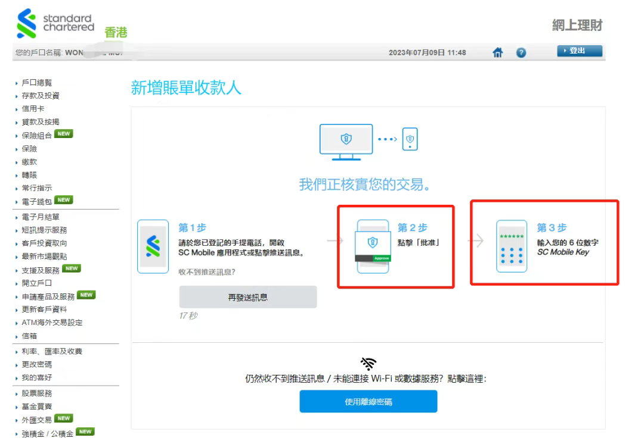
Task: Expand 存款及投資 sidebar section
Action: [41, 96]
